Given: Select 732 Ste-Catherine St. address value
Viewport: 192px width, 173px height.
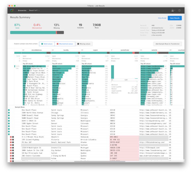Looking at the screenshot, I should (x=34, y=68).
